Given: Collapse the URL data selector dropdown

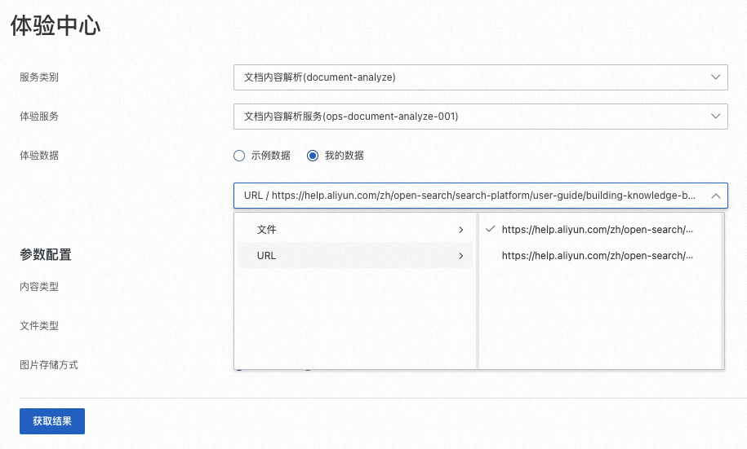Looking at the screenshot, I should pyautogui.click(x=480, y=196).
